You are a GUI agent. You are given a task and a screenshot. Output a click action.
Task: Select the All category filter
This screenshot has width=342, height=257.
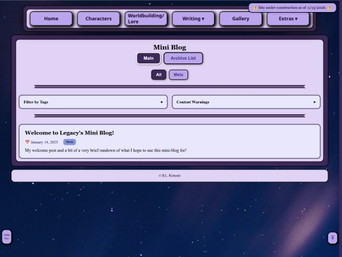[159, 75]
